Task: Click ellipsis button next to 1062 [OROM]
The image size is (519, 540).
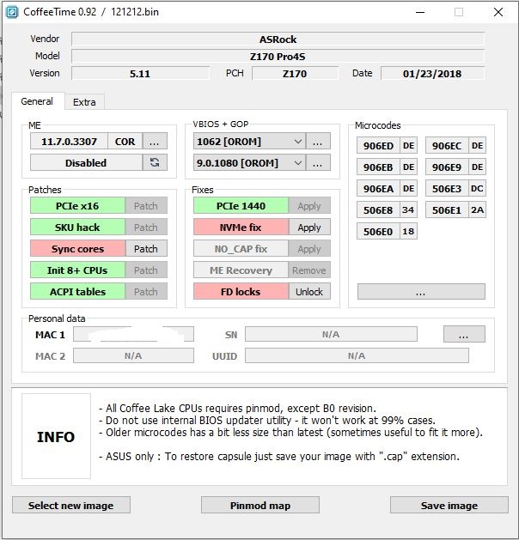Action: point(318,141)
